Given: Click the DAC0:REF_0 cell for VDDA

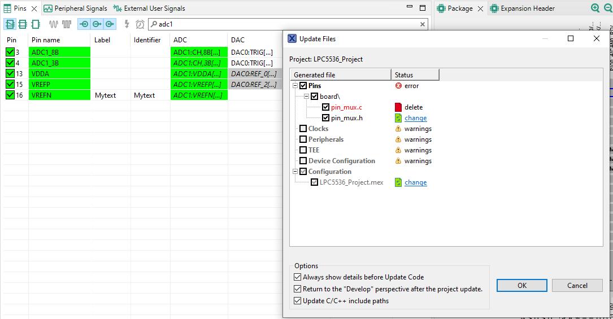Looking at the screenshot, I should click(255, 74).
